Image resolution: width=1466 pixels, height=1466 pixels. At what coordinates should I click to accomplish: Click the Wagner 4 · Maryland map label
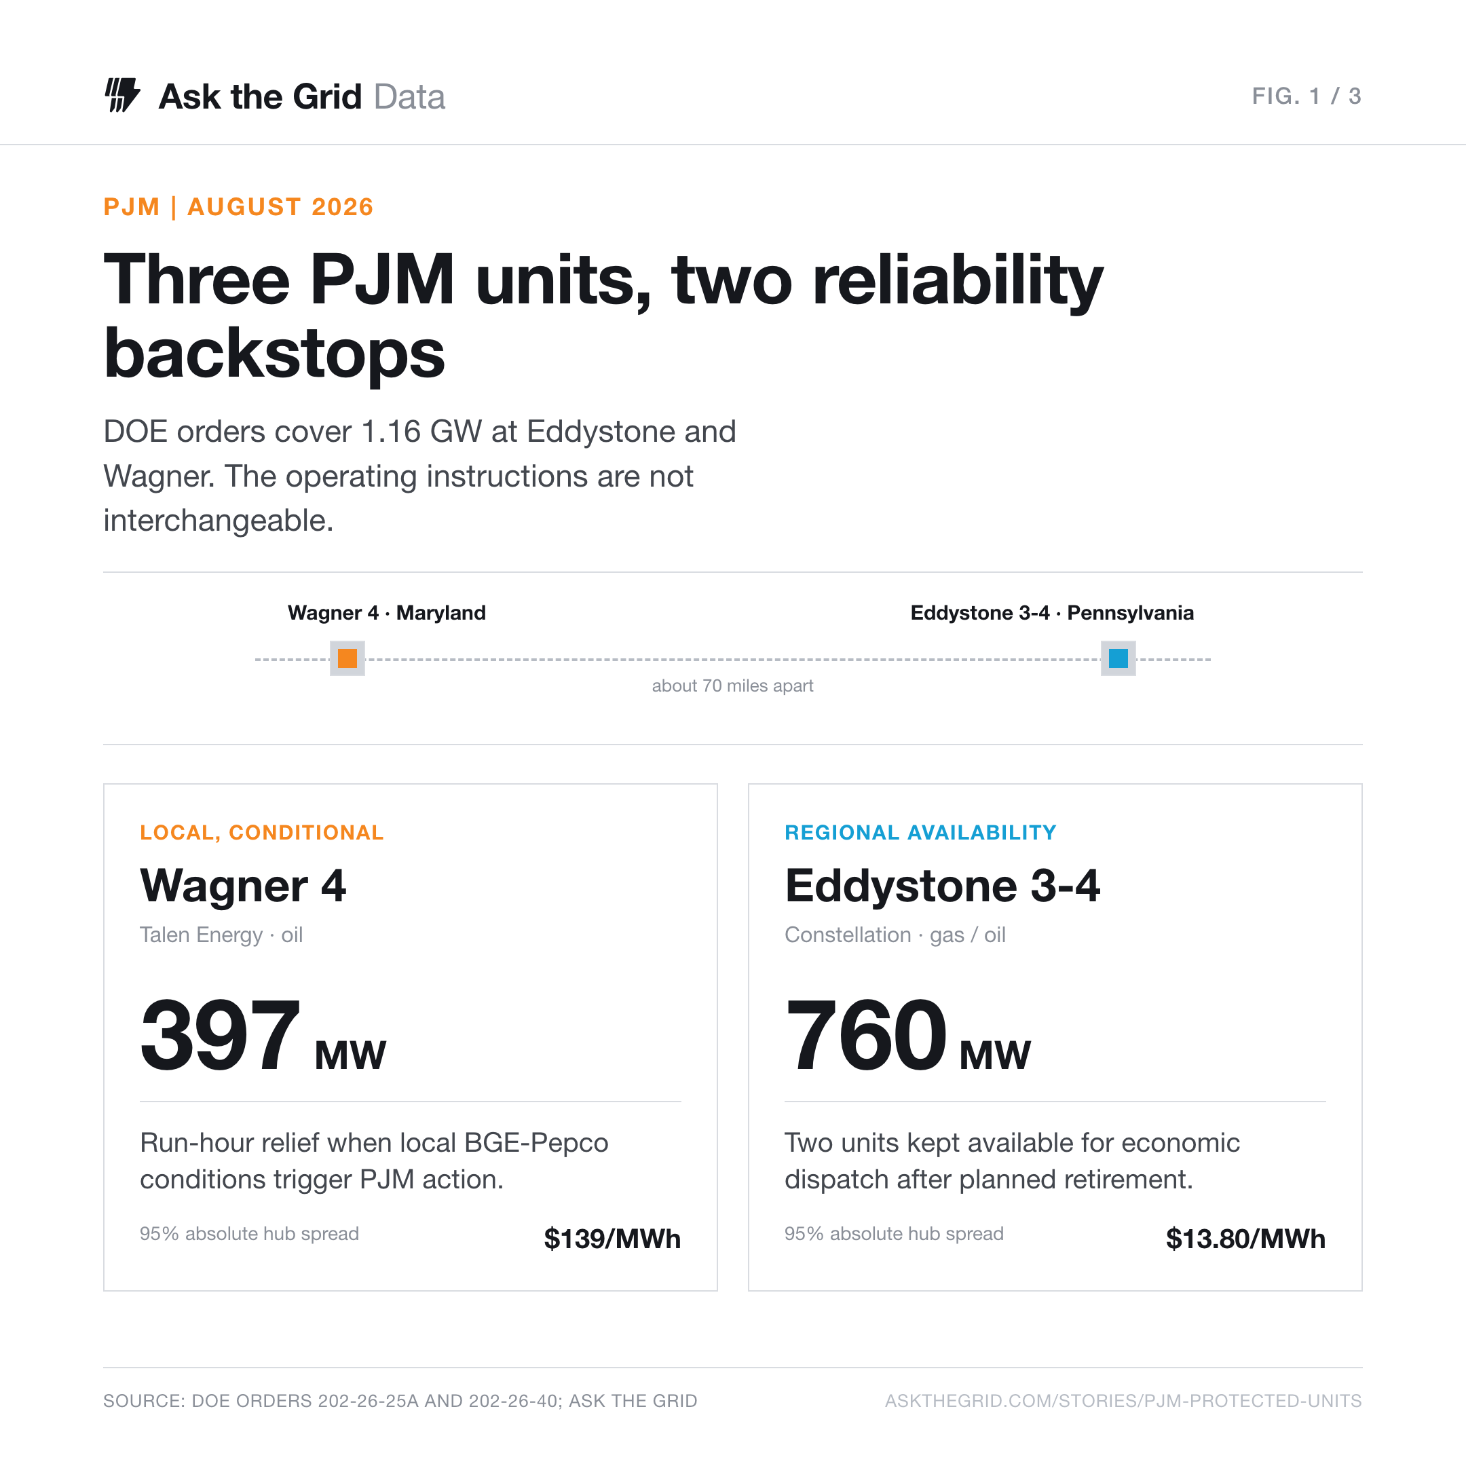[x=386, y=612]
